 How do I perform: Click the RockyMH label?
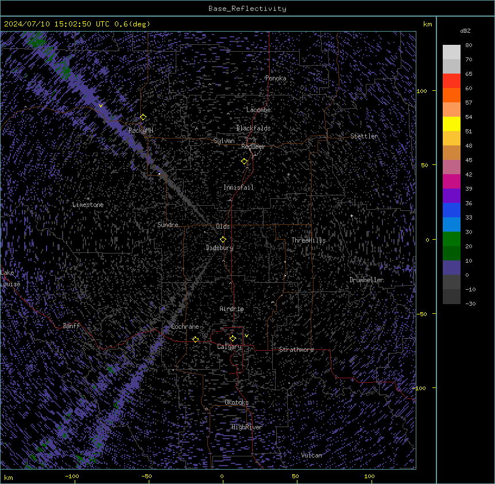[x=141, y=130]
